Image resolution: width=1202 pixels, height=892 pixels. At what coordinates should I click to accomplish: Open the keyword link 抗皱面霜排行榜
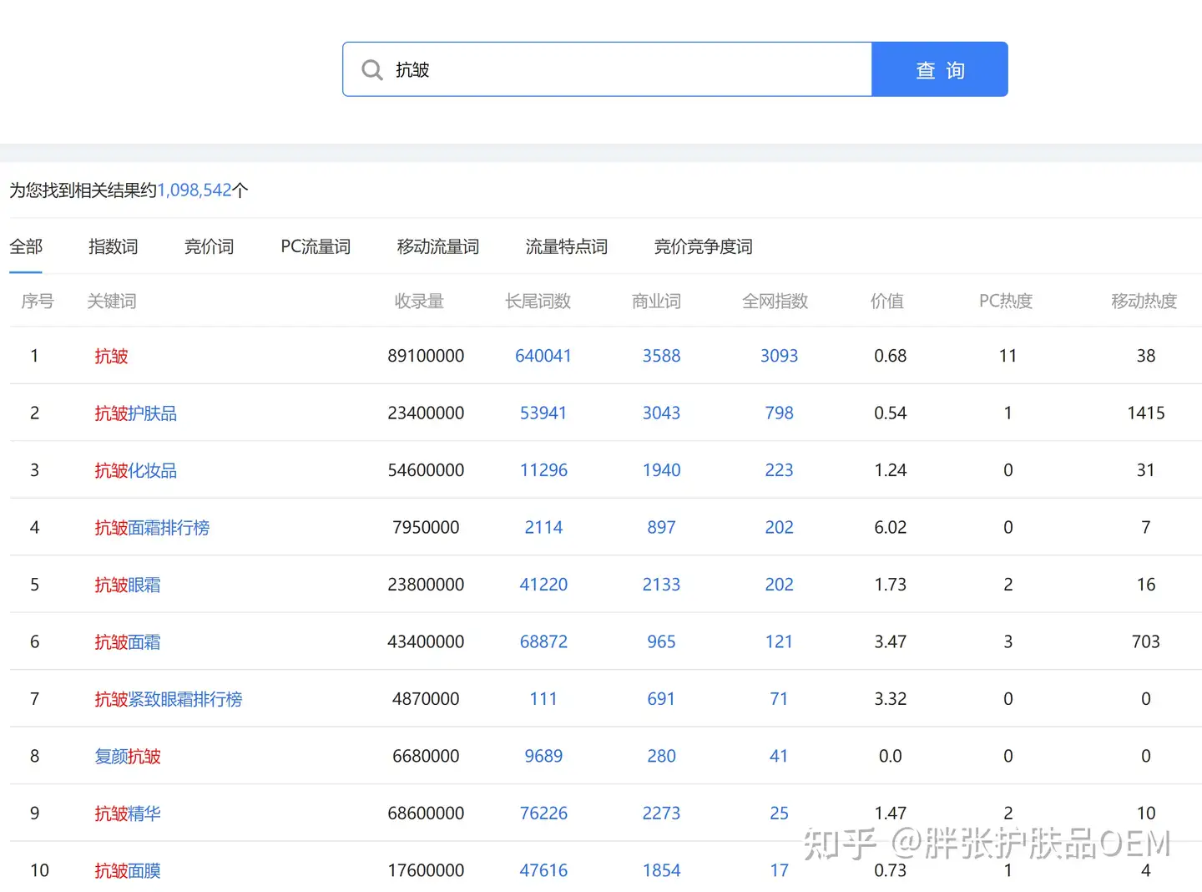pos(152,528)
